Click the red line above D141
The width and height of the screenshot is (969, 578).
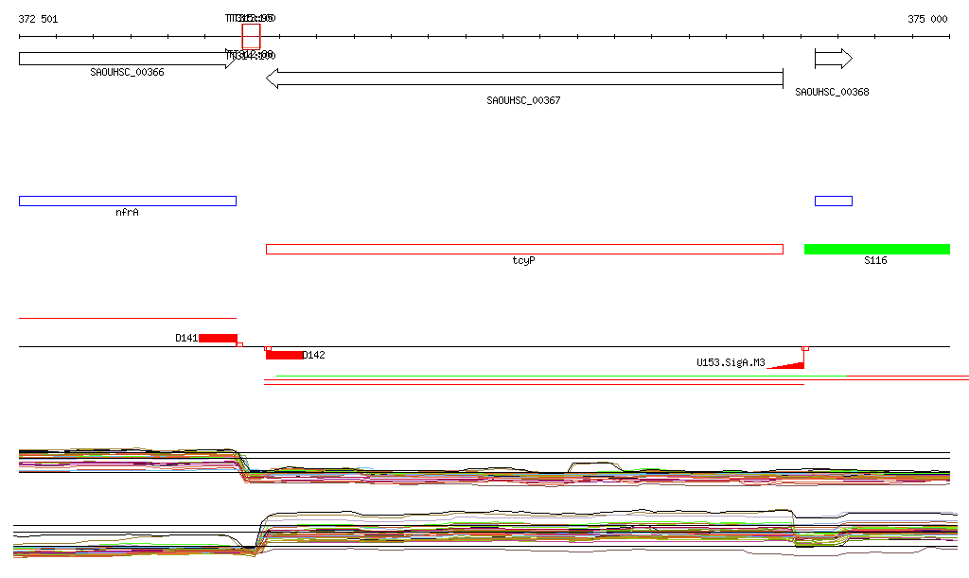[x=128, y=318]
